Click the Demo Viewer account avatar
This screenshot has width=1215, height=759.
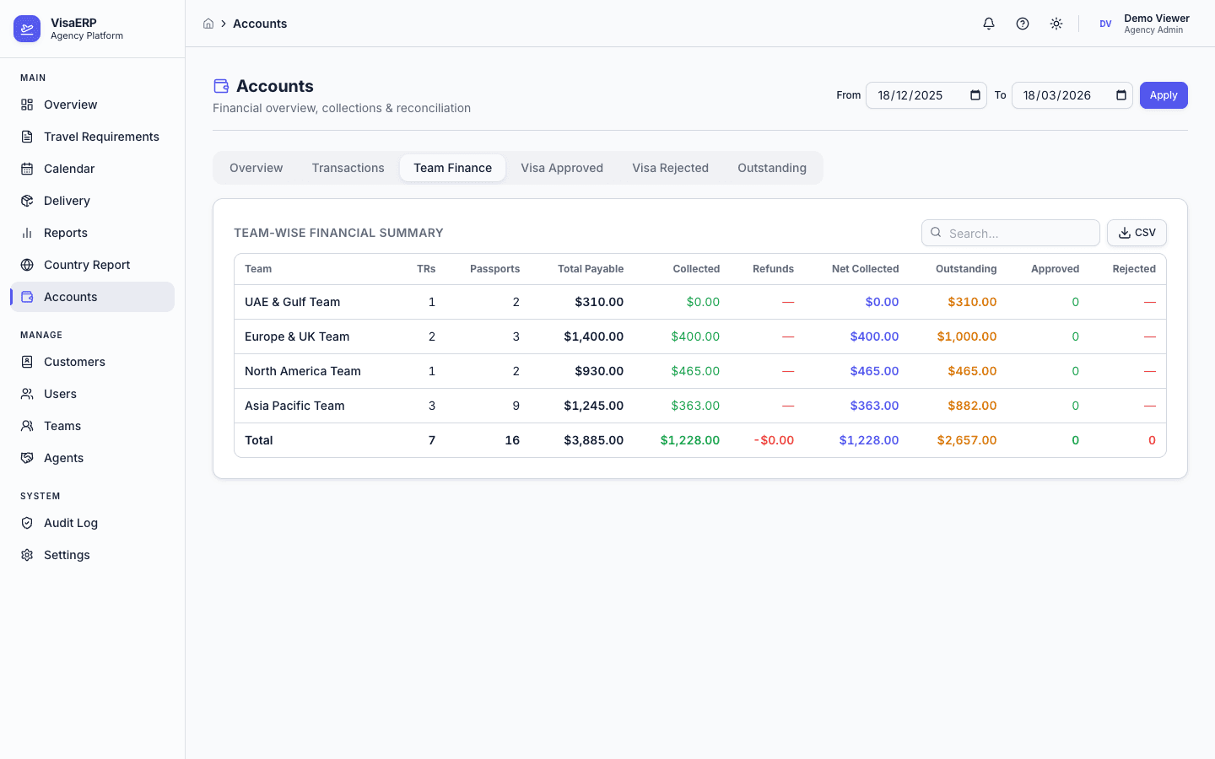[x=1105, y=24]
